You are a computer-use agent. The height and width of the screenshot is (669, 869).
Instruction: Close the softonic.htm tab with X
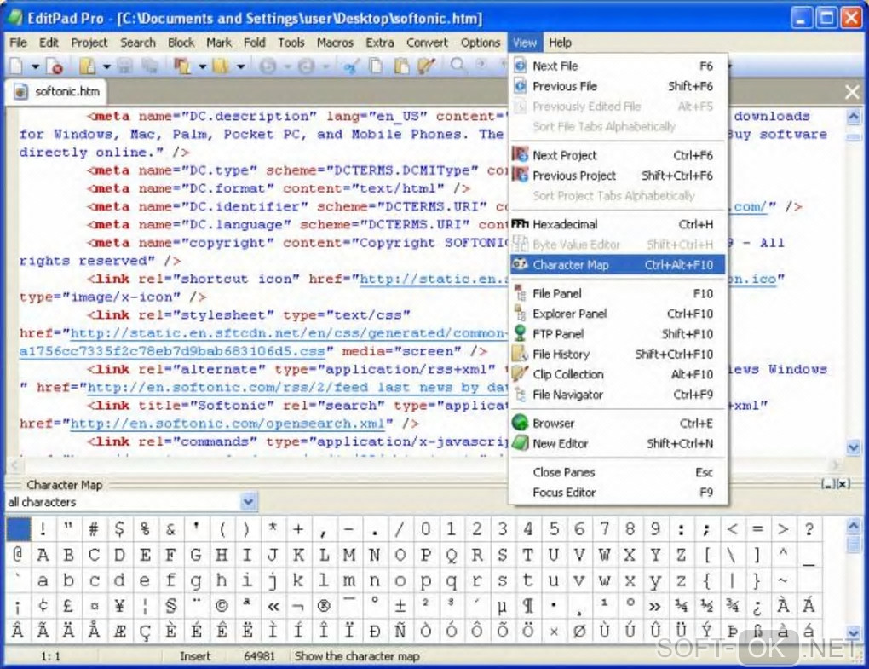[852, 92]
